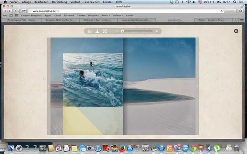This screenshot has height=154, width=247.
Task: Open Spotlight search in the menu bar
Action: coord(235,2)
